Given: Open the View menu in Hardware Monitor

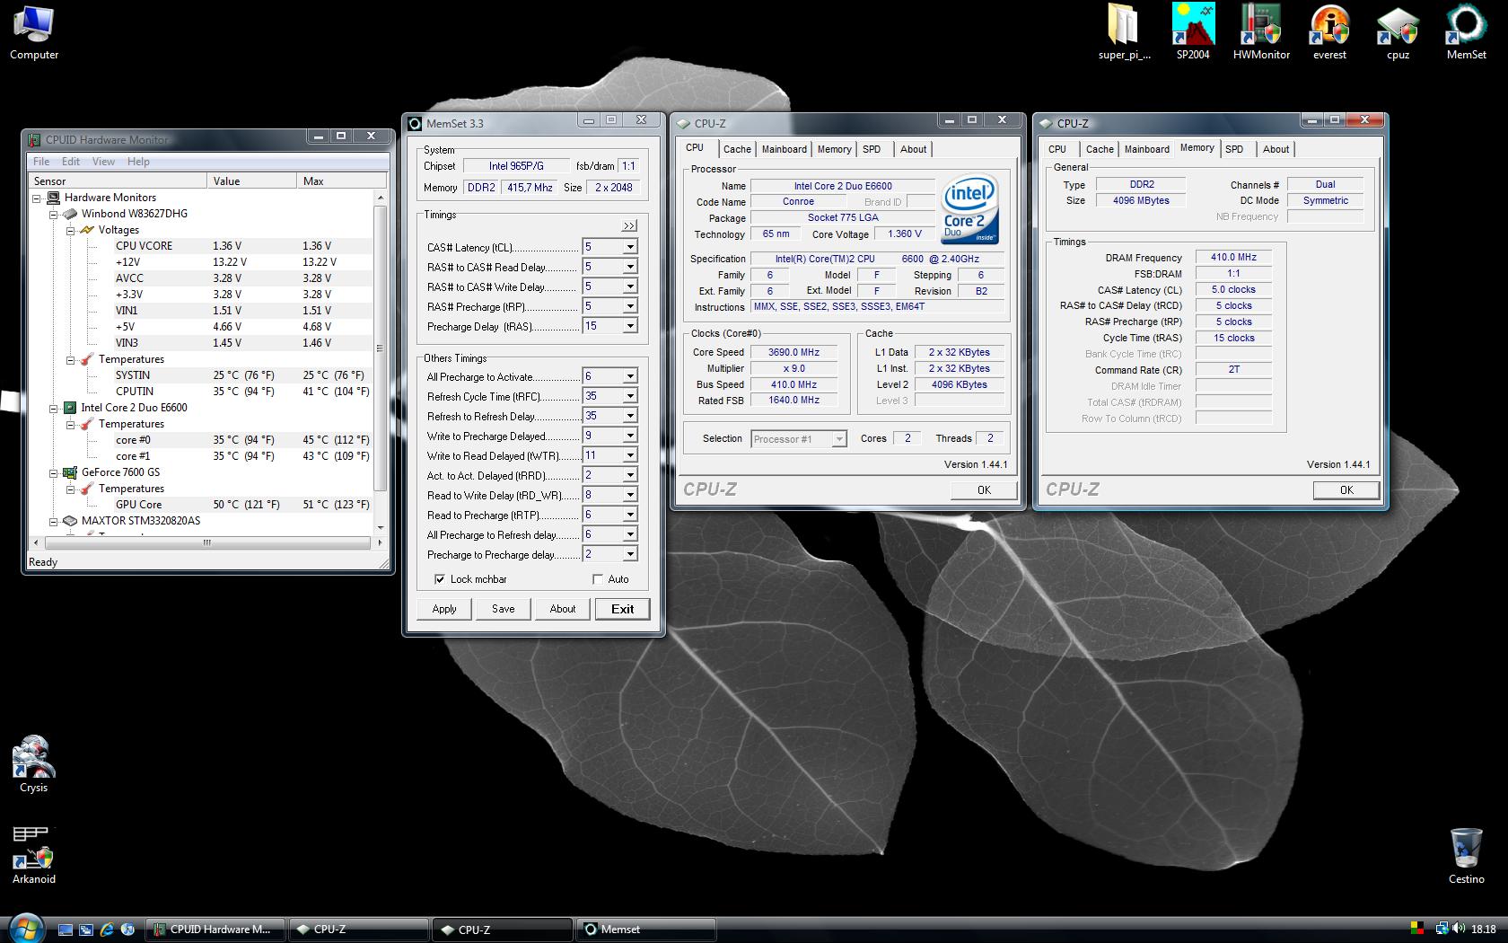Looking at the screenshot, I should [x=104, y=162].
